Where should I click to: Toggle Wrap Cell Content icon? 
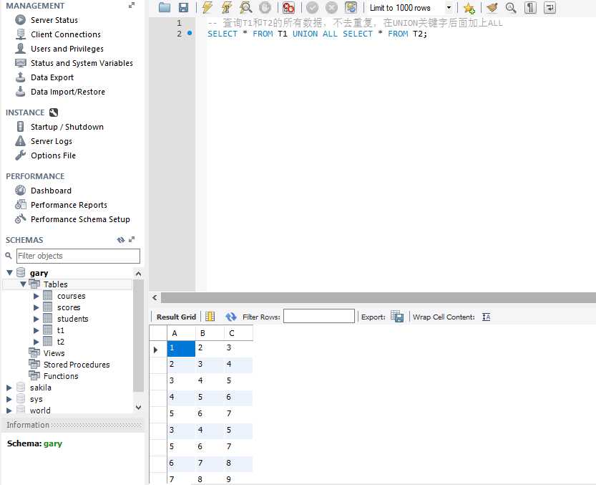coord(486,317)
